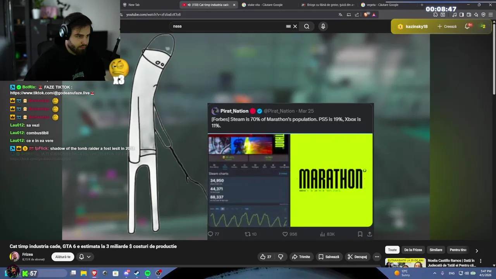
Task: Open the Frizea channel name link
Action: pyautogui.click(x=28, y=255)
